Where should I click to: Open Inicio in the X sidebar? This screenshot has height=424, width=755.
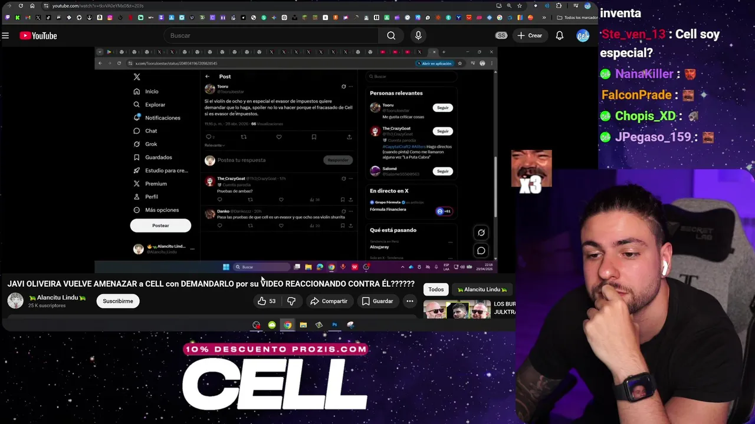146,91
